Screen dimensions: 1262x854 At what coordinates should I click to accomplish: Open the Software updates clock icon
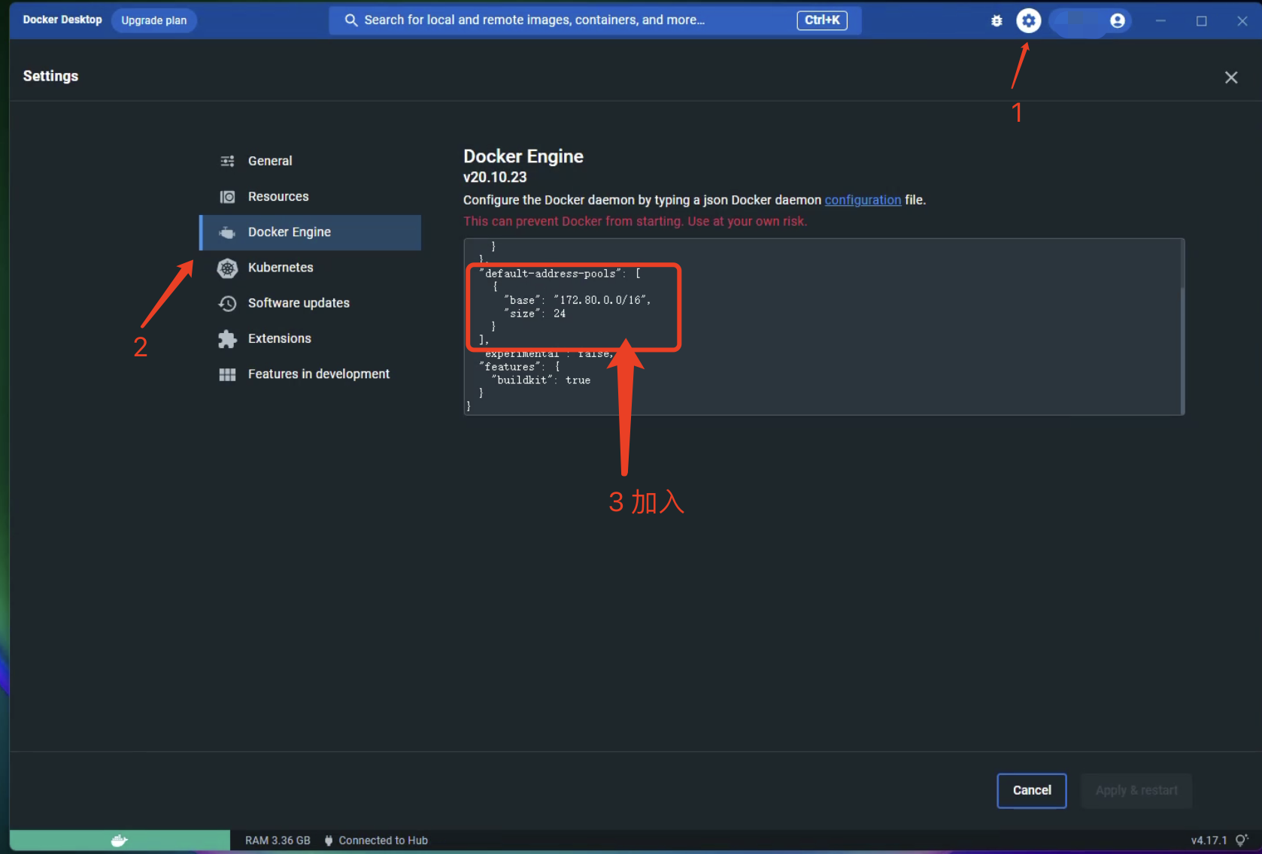pos(227,303)
